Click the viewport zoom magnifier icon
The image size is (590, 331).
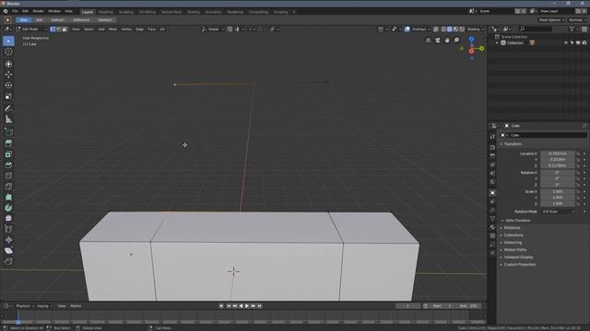456,40
